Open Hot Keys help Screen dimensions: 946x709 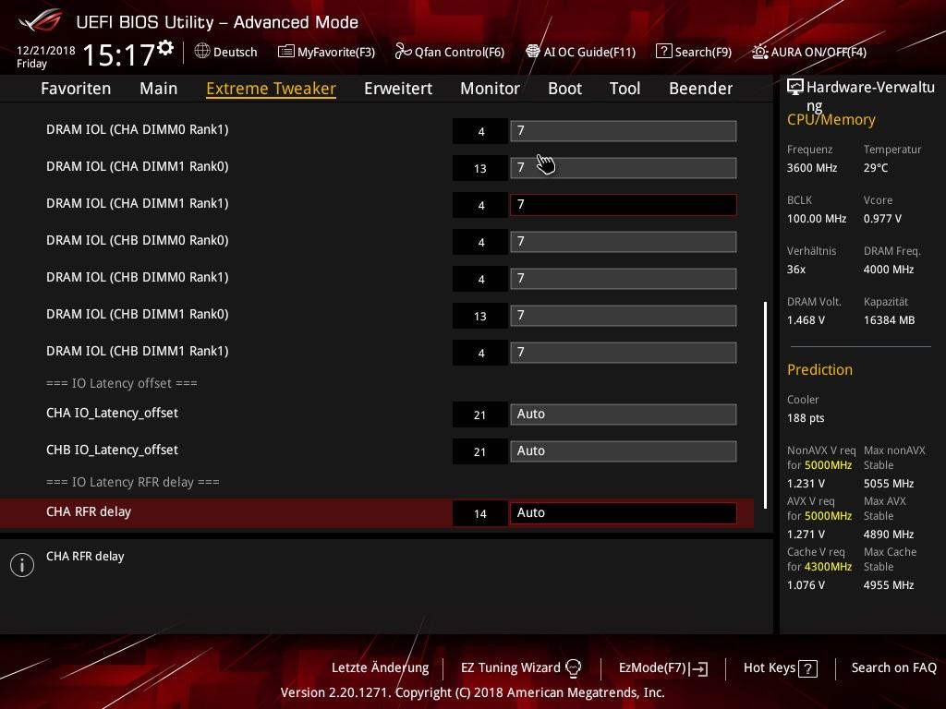point(780,667)
